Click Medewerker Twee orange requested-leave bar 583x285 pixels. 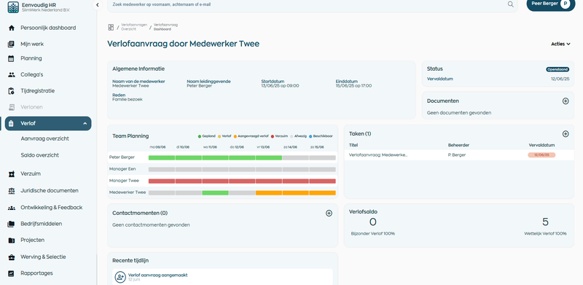point(296,192)
